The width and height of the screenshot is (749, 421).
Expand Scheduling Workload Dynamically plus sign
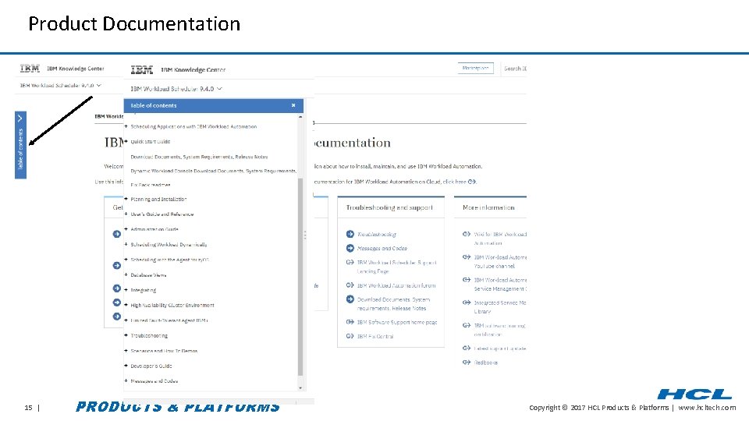(126, 244)
